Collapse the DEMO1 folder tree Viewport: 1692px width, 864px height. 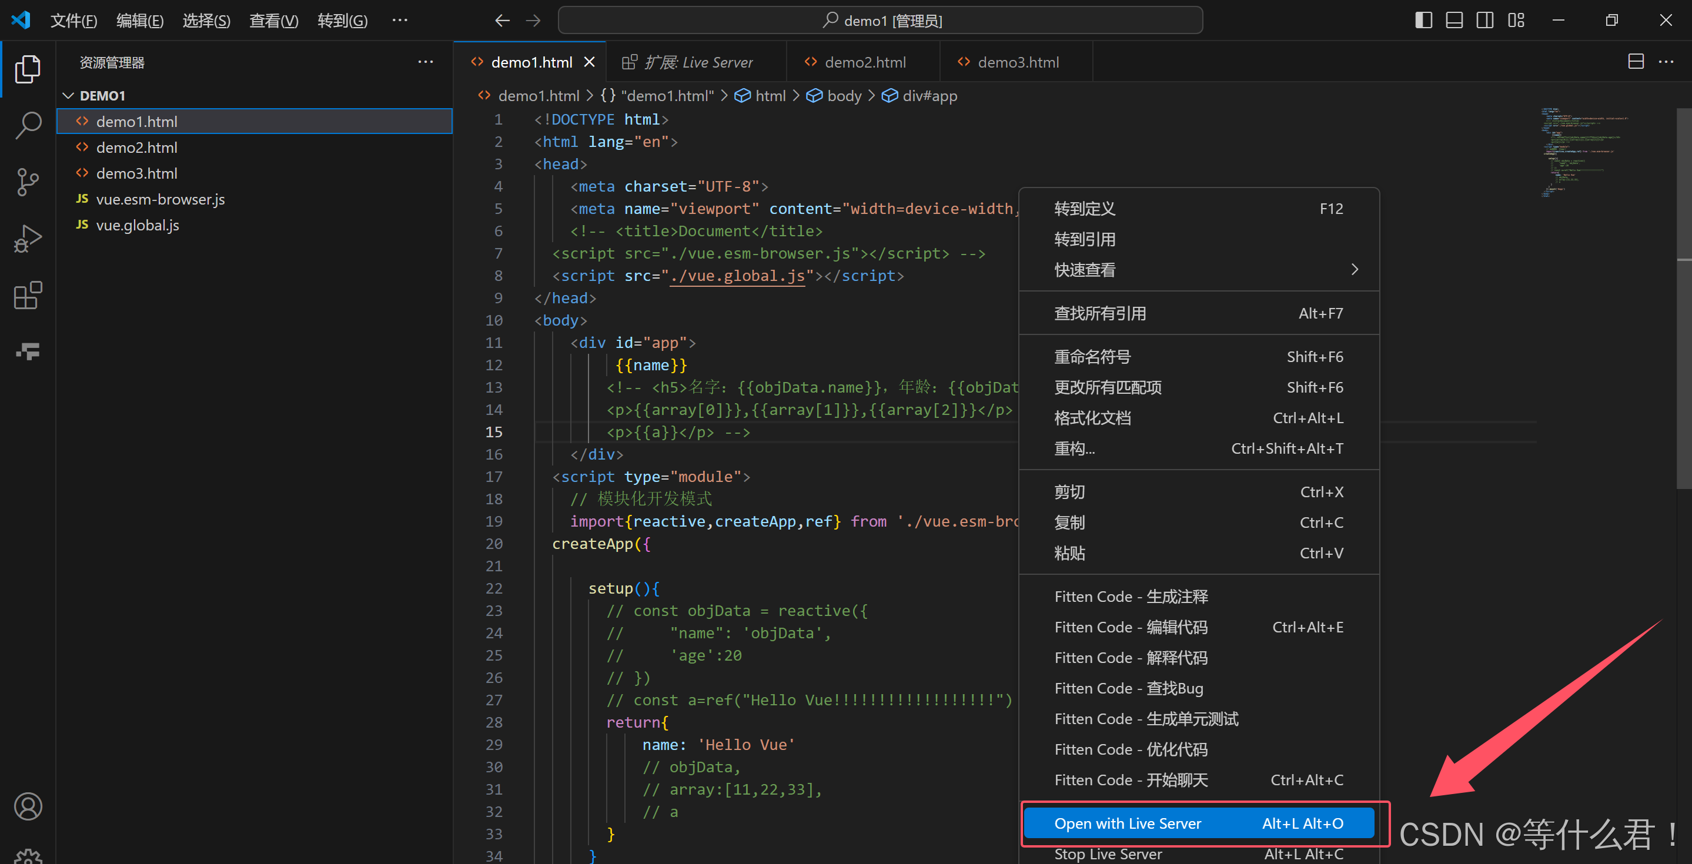pos(68,96)
